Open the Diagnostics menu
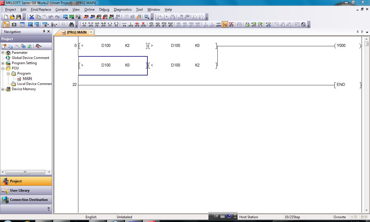 point(123,10)
